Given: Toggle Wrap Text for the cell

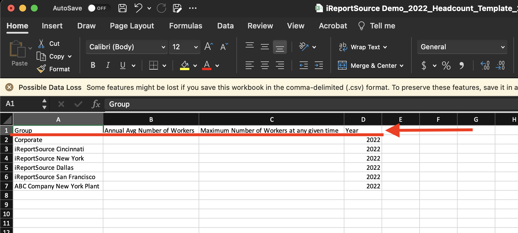Looking at the screenshot, I should tap(363, 47).
